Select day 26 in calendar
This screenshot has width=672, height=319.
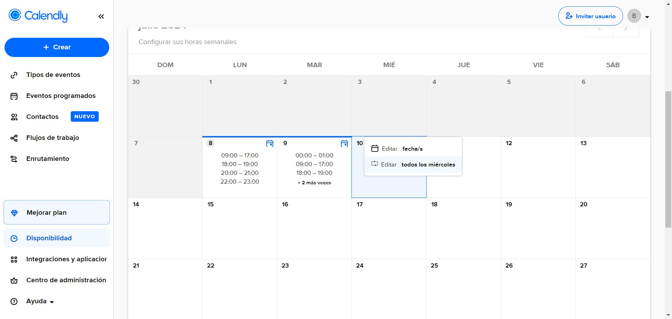click(538, 289)
